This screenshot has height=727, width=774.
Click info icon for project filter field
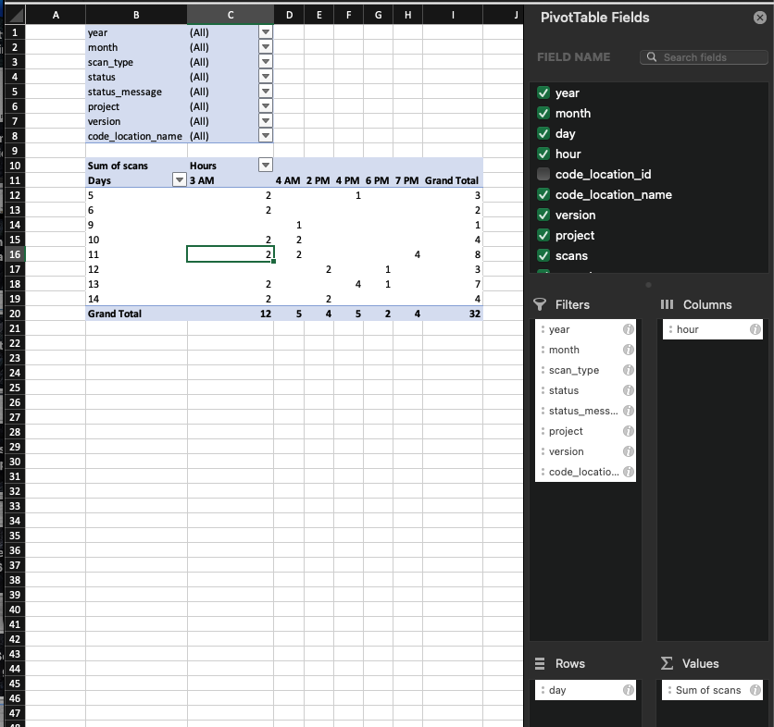coord(628,431)
